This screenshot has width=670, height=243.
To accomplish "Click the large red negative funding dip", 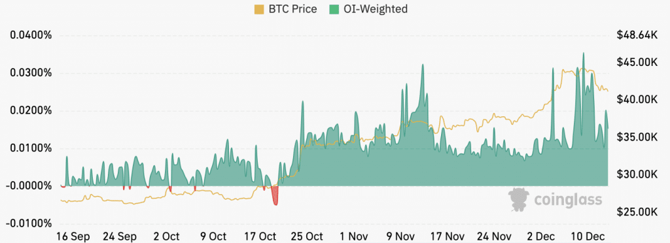I will point(275,195).
